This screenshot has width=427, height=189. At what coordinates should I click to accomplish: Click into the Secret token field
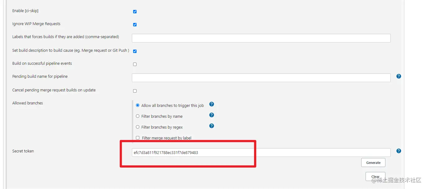pos(261,152)
